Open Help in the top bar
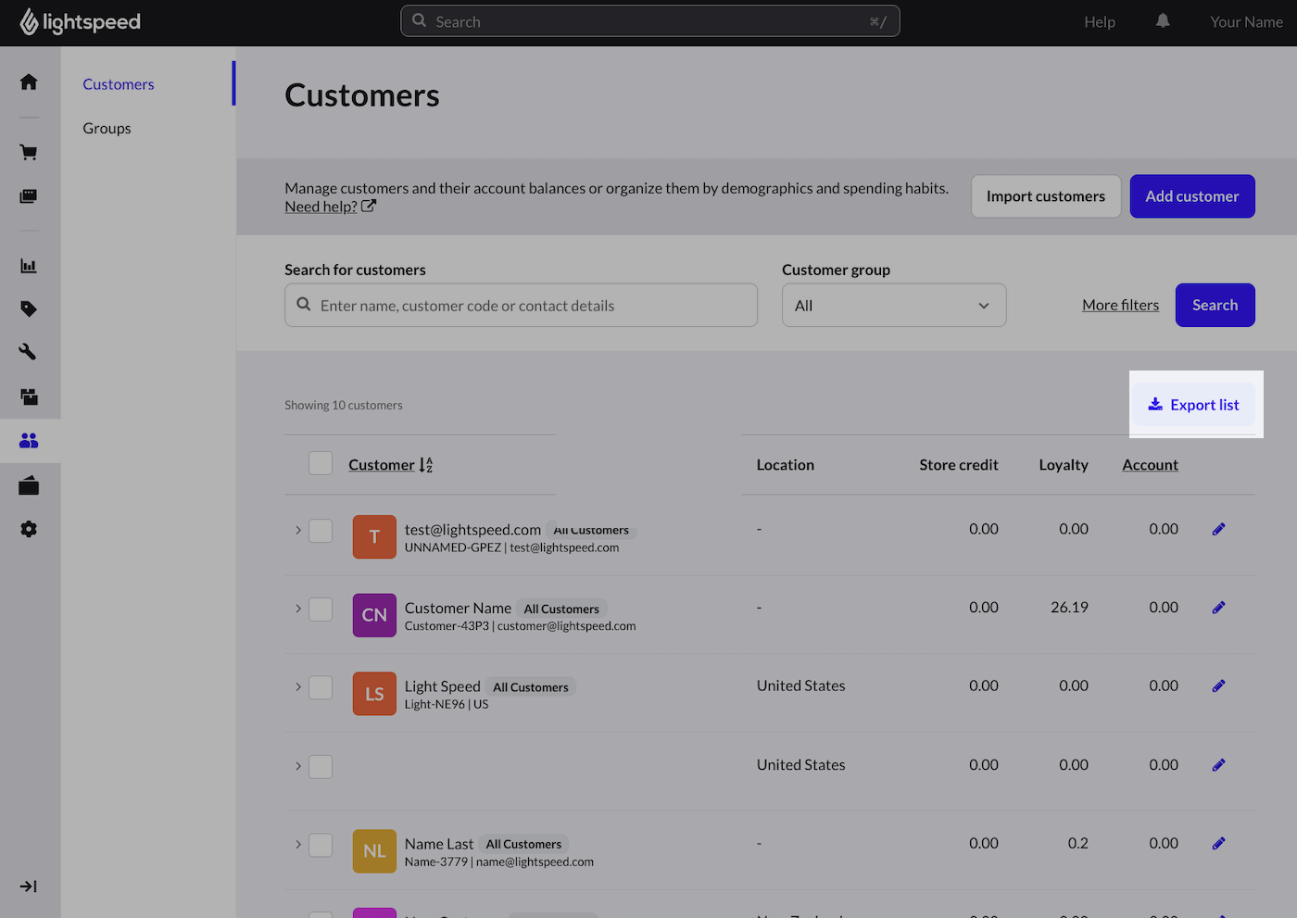This screenshot has height=918, width=1297. 1100,22
